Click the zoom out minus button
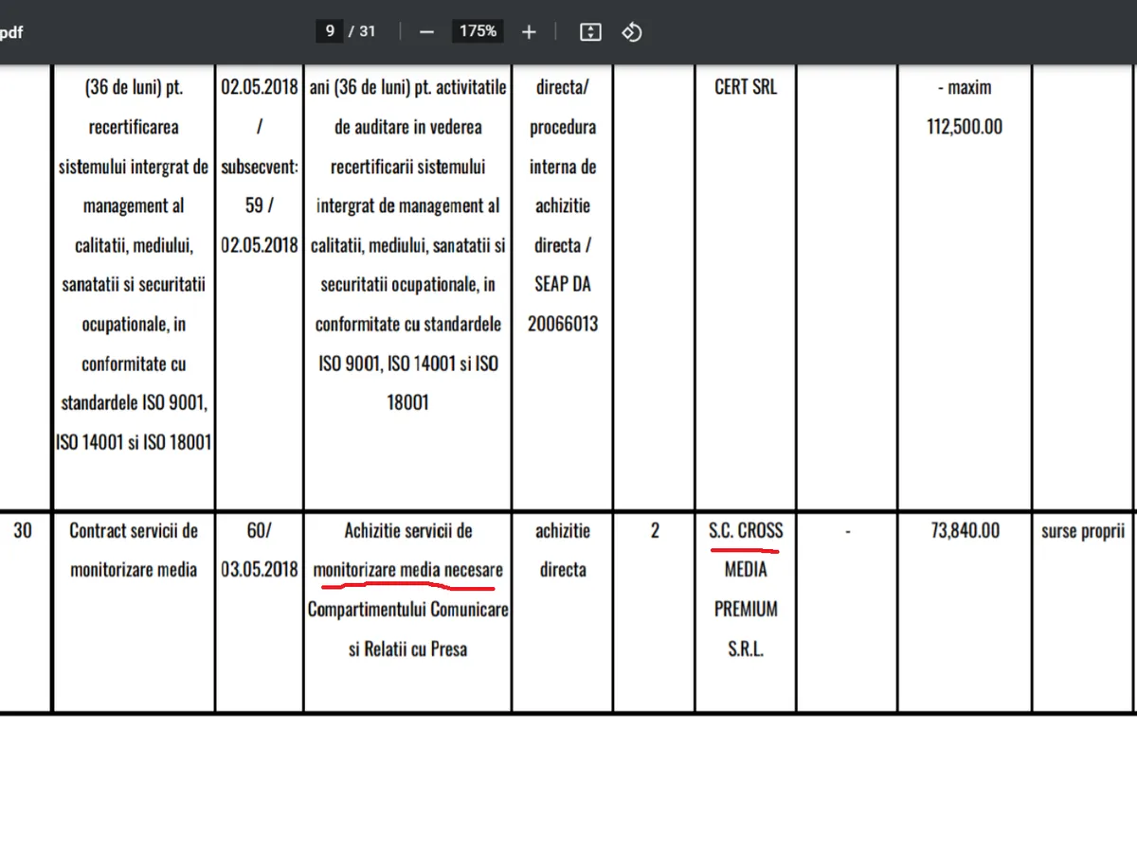Viewport: 1137px width, 852px height. (x=426, y=31)
